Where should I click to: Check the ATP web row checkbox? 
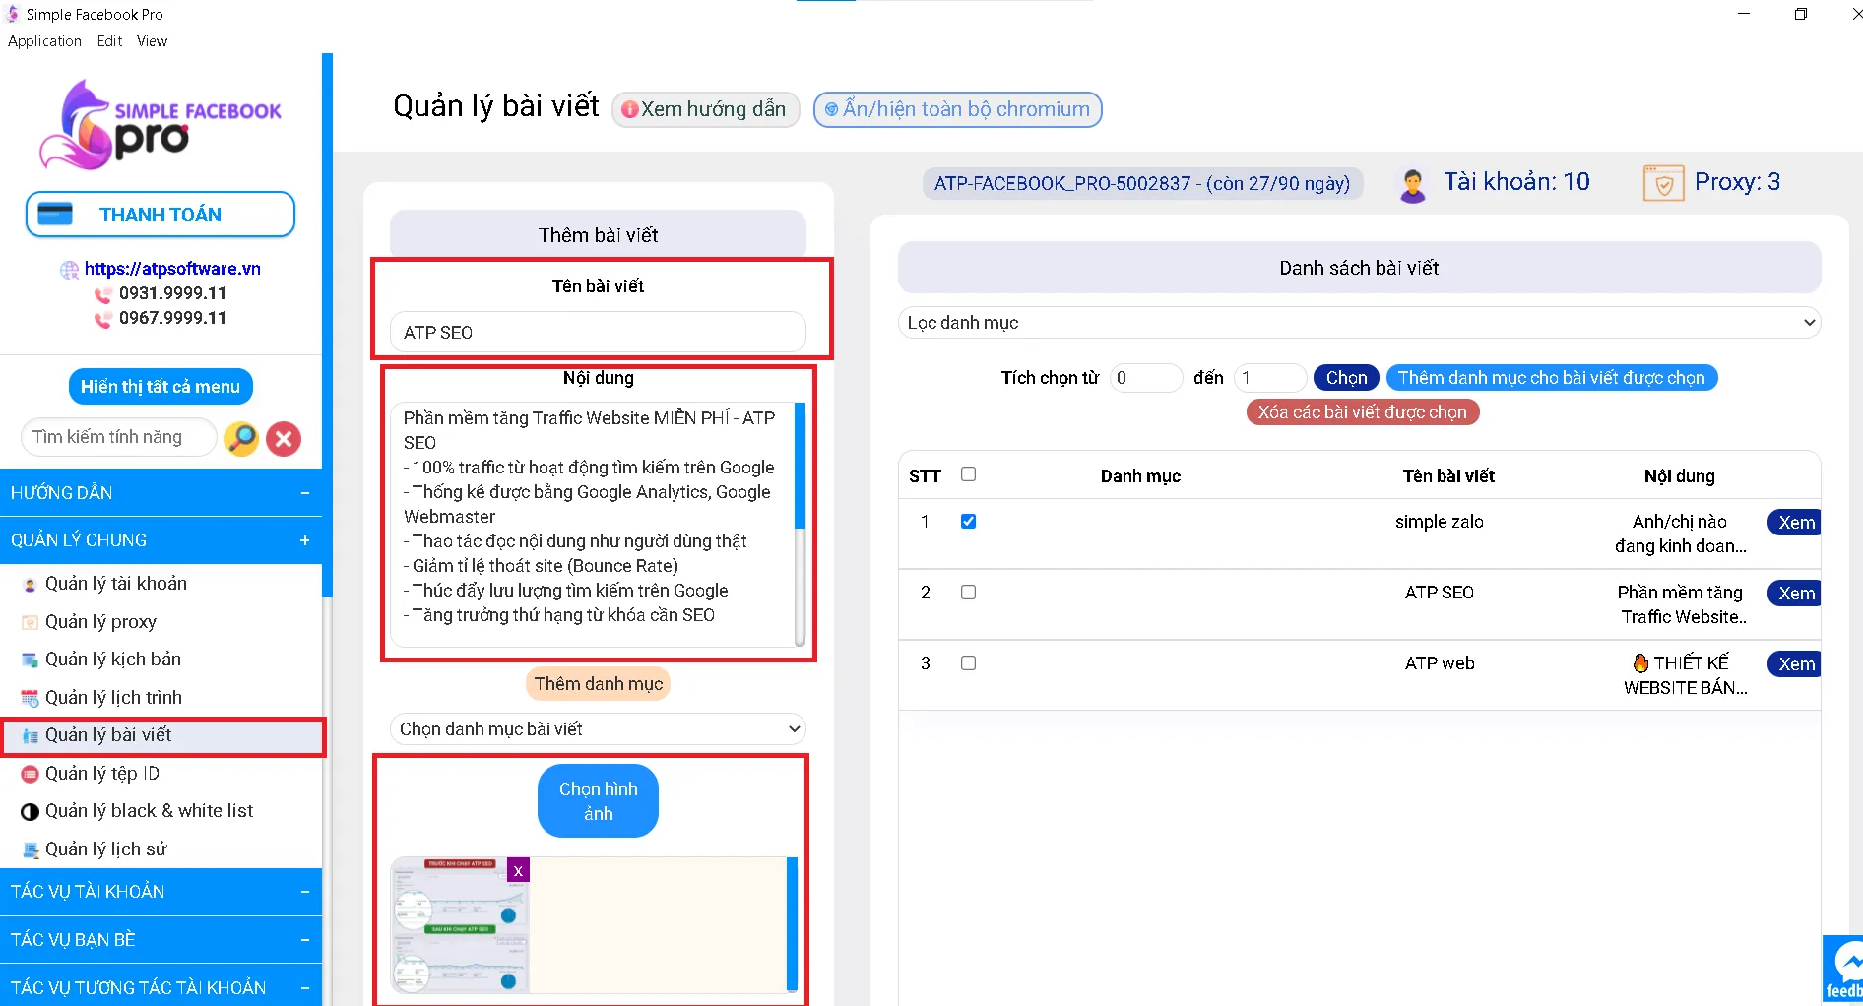(968, 662)
